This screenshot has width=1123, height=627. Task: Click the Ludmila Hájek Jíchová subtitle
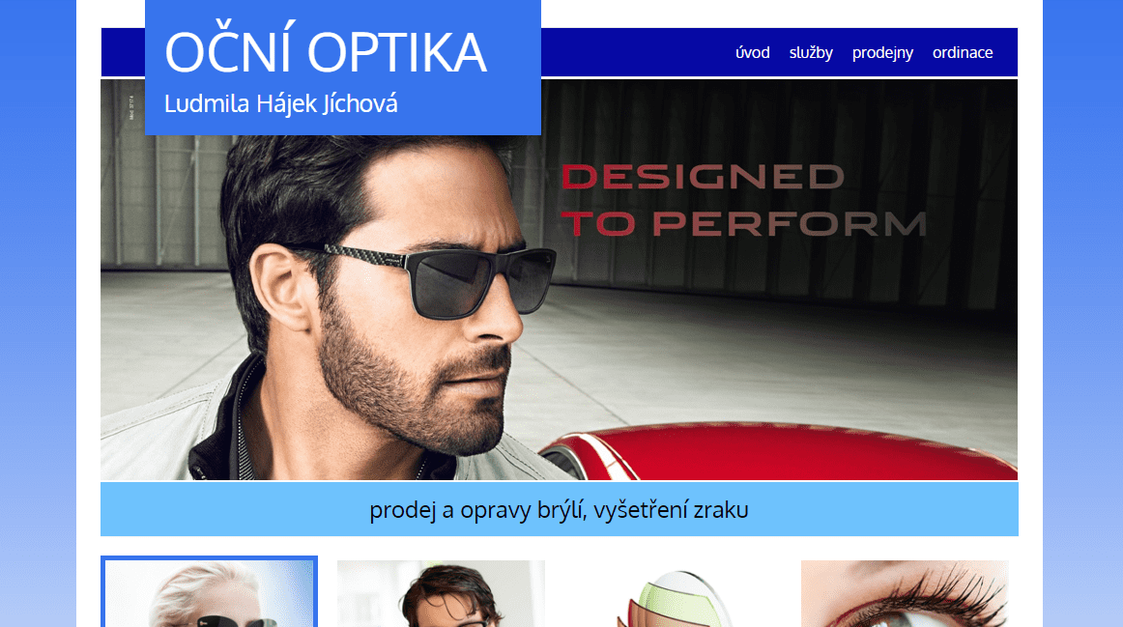(280, 103)
